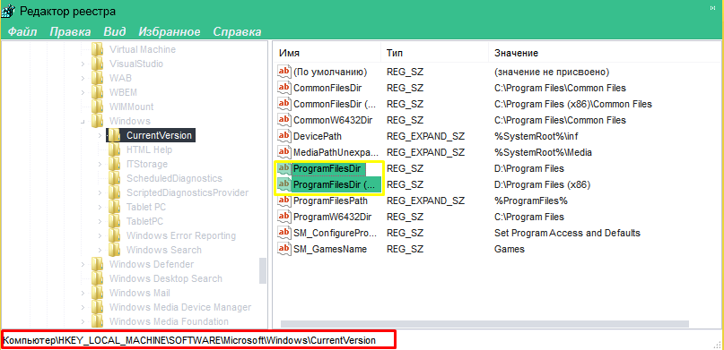724x350 pixels.
Task: Select the ProgramFilesDir value name
Action: click(x=327, y=168)
